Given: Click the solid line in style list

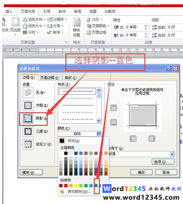Looking at the screenshot, I should coord(77,91).
